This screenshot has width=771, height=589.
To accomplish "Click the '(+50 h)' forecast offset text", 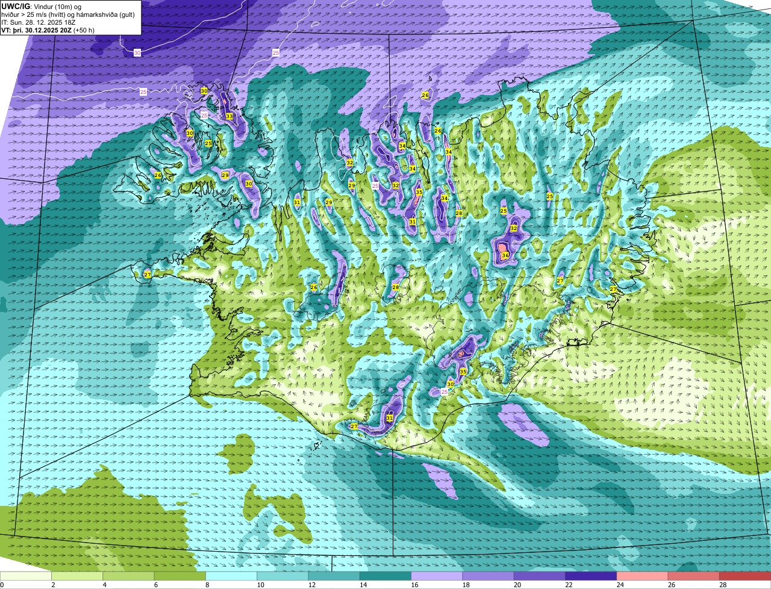I will tap(84, 30).
